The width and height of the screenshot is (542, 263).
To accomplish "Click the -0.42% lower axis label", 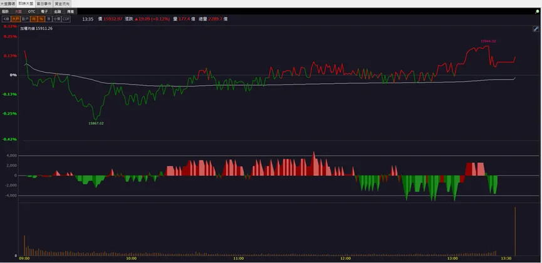I will tap(9, 139).
